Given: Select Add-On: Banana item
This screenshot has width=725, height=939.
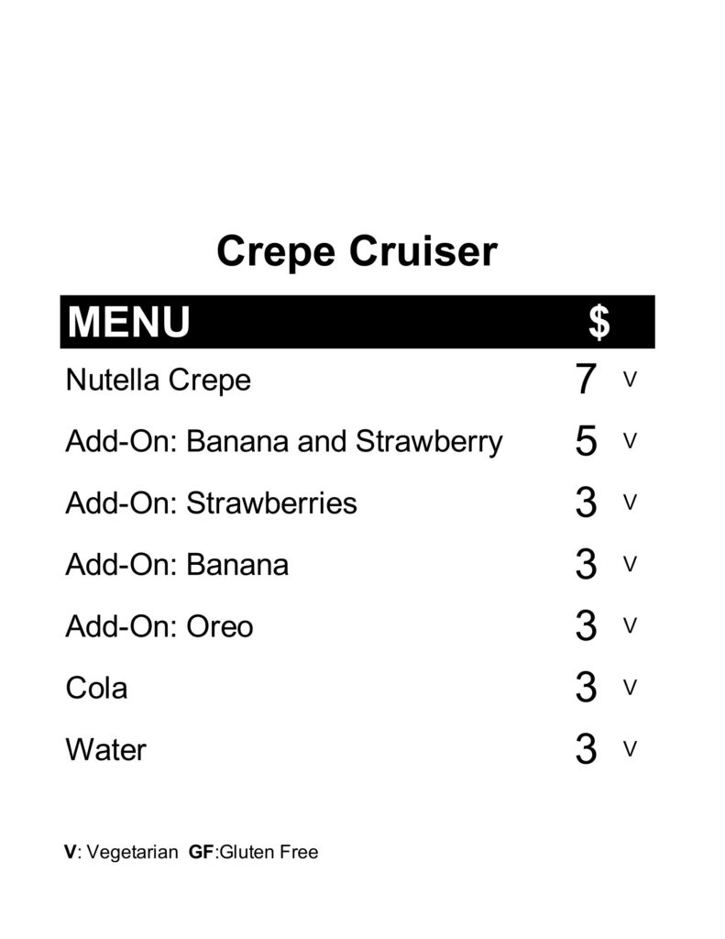Looking at the screenshot, I should pyautogui.click(x=177, y=565).
